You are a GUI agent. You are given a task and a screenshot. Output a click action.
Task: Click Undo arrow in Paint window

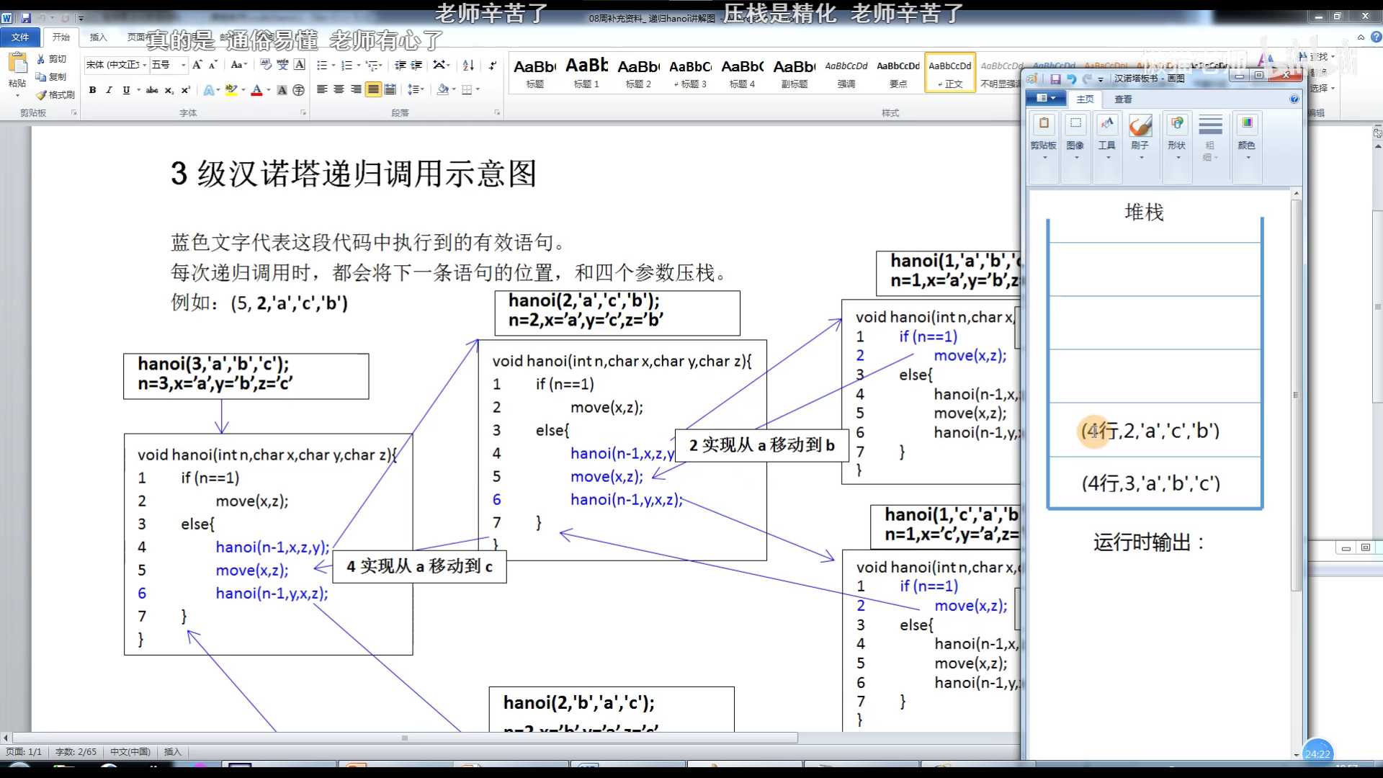click(x=1071, y=79)
